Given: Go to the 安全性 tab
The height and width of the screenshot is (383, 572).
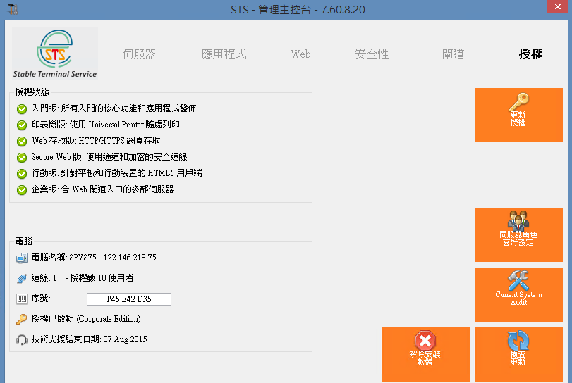Looking at the screenshot, I should [x=372, y=54].
